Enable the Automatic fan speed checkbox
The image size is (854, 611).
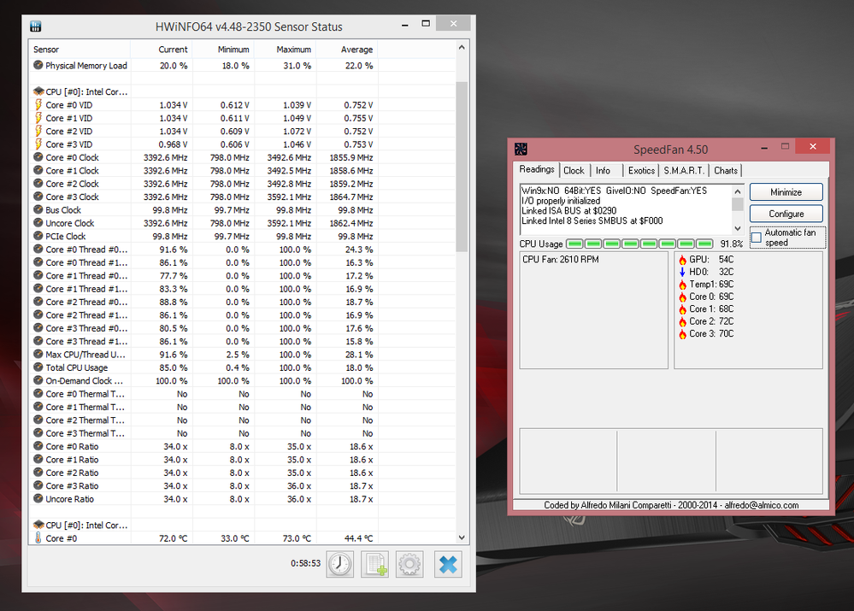757,238
